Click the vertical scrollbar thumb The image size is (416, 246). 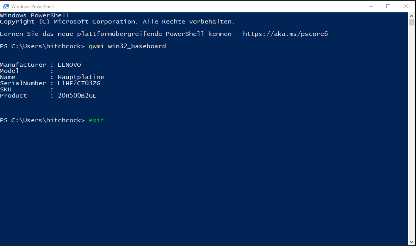411,22
